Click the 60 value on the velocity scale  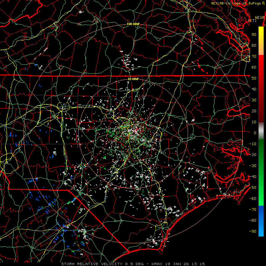coord(254,67)
